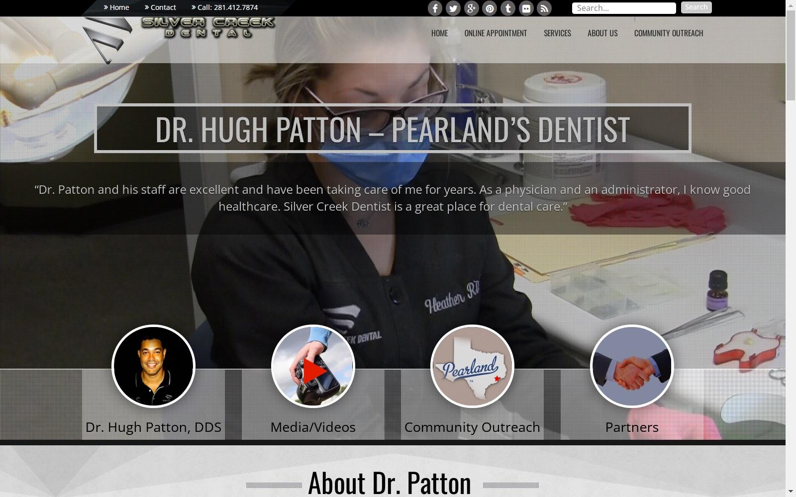
Task: Open the RSS feed icon
Action: pyautogui.click(x=544, y=8)
